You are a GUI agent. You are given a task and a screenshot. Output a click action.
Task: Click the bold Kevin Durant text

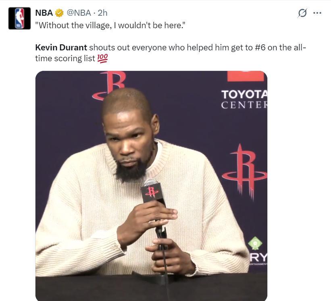(x=61, y=48)
